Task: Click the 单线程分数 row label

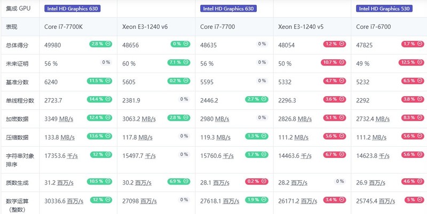Action: pos(20,100)
